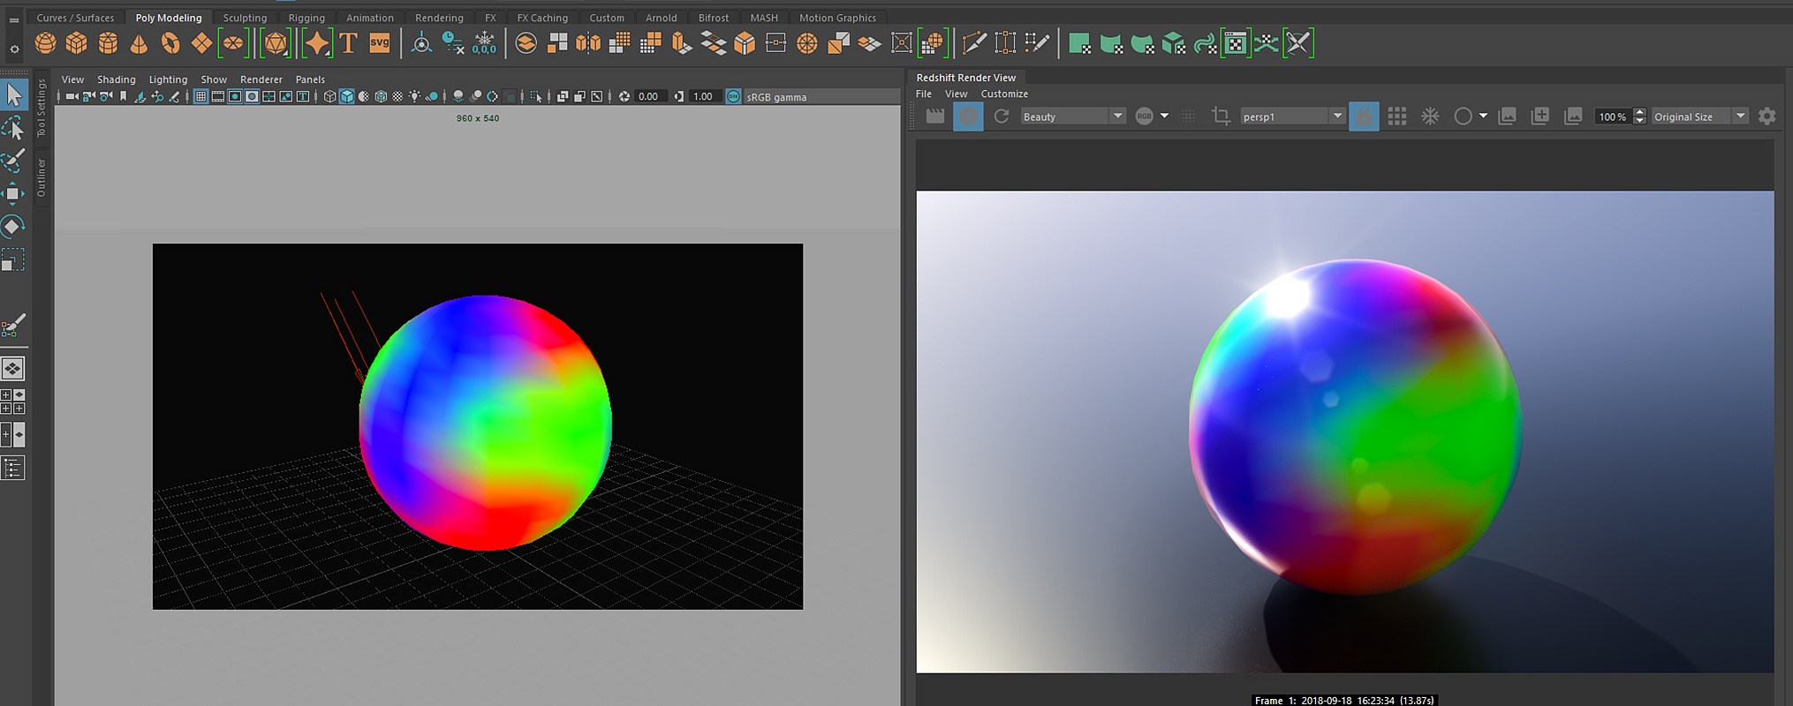Toggle the camera lock in Render View

click(1364, 116)
